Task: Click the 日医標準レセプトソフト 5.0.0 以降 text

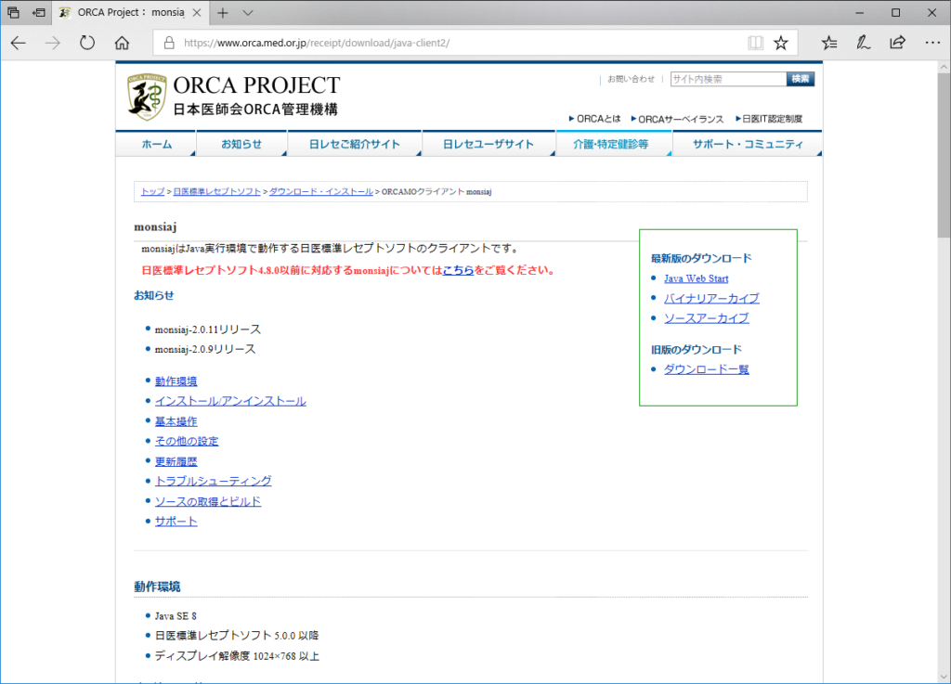Action: pyautogui.click(x=237, y=636)
